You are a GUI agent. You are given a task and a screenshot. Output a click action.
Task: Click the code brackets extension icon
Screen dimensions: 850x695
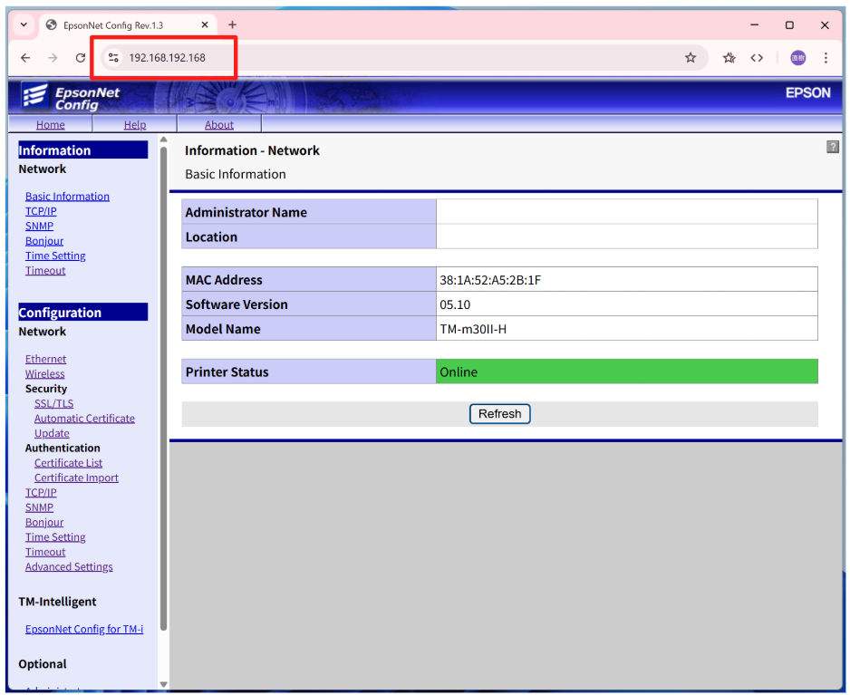[x=757, y=57]
